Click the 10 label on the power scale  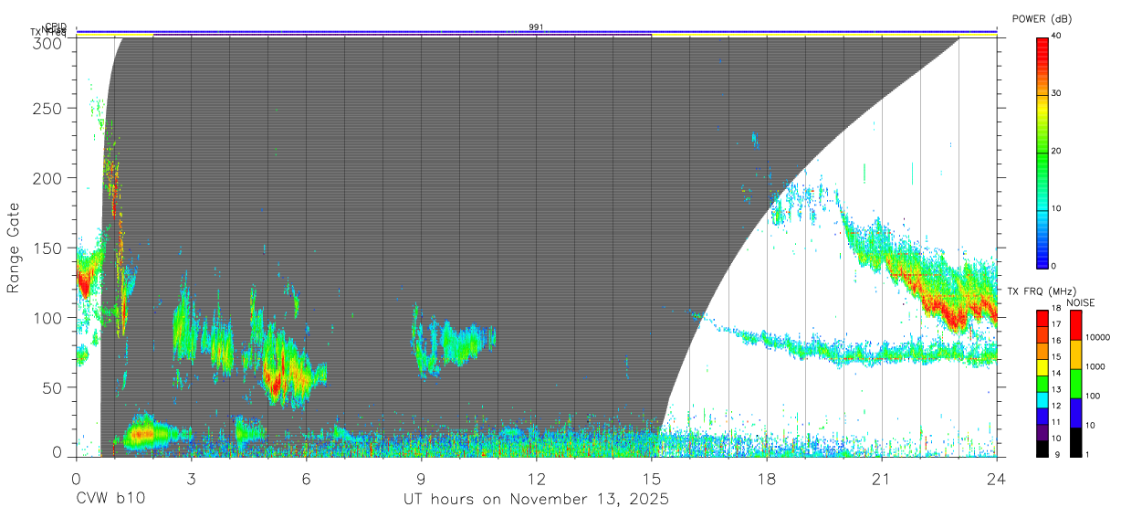pyautogui.click(x=1057, y=208)
